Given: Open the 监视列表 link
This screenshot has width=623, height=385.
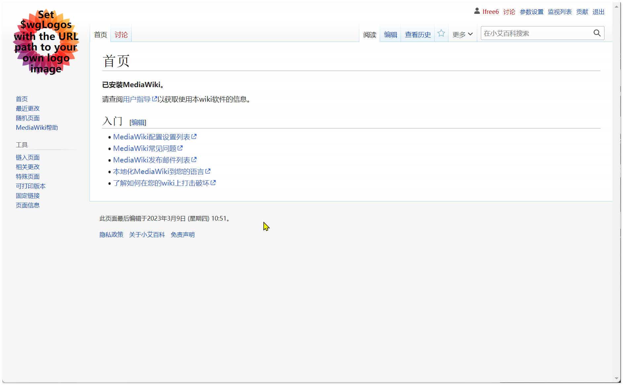Looking at the screenshot, I should pos(560,12).
